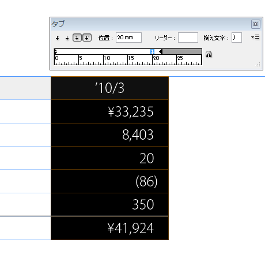Open the Tabs panel flyout menu

[x=255, y=37]
